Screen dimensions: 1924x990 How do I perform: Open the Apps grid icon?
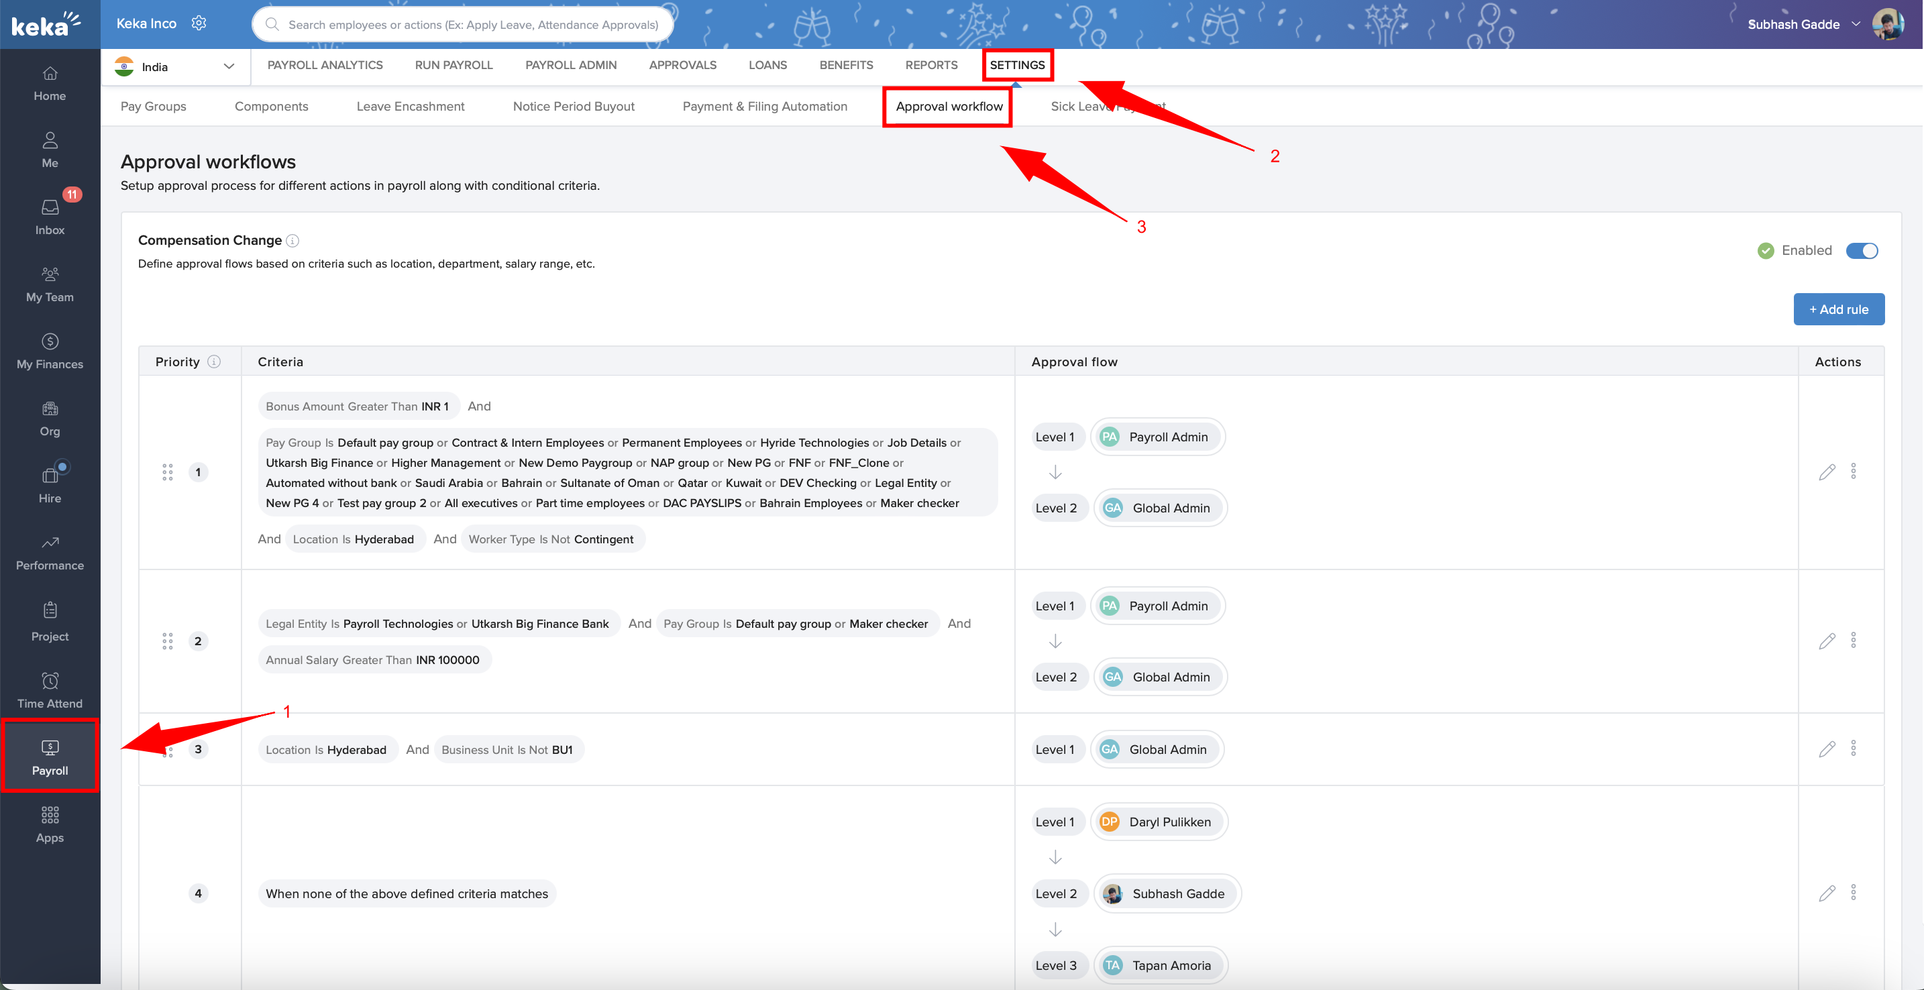(x=49, y=814)
